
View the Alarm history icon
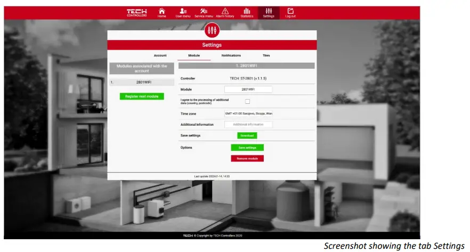click(x=225, y=13)
